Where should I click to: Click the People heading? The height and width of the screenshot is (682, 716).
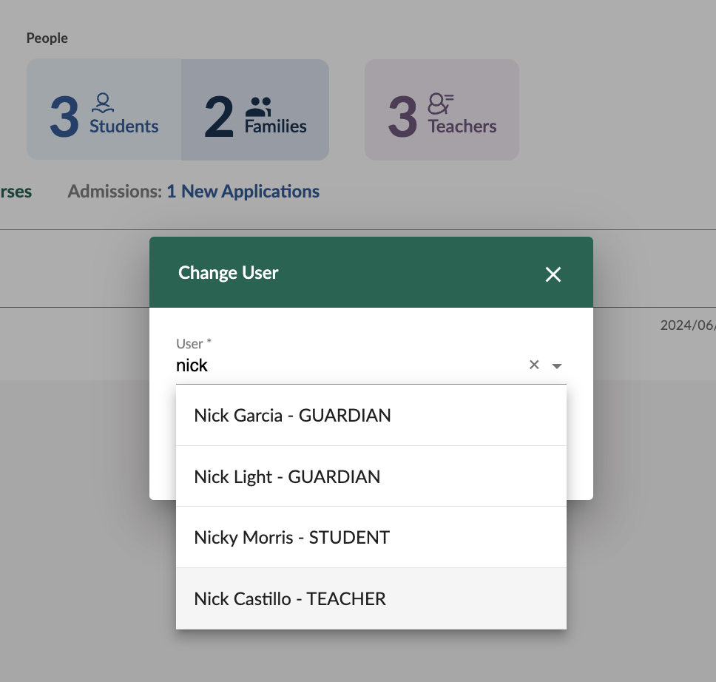click(x=47, y=38)
